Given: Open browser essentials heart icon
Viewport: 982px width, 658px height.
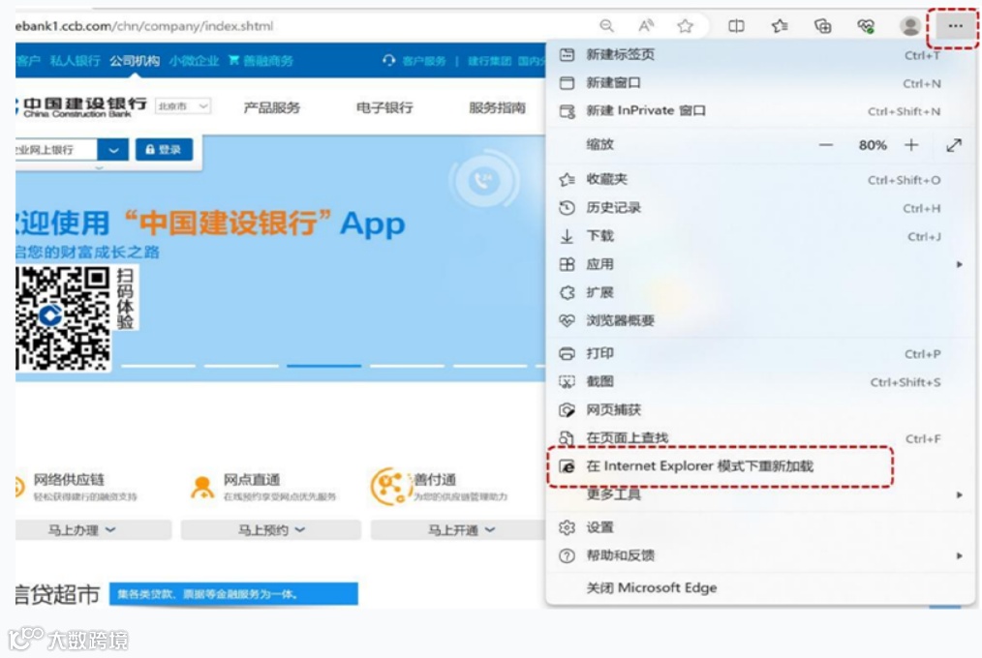Looking at the screenshot, I should pyautogui.click(x=866, y=26).
